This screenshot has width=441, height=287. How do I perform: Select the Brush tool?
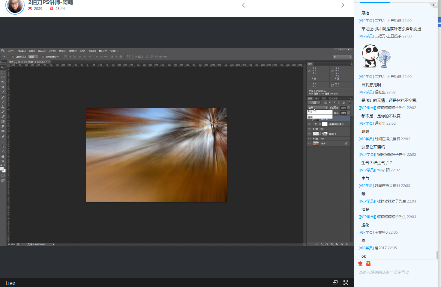click(x=3, y=102)
